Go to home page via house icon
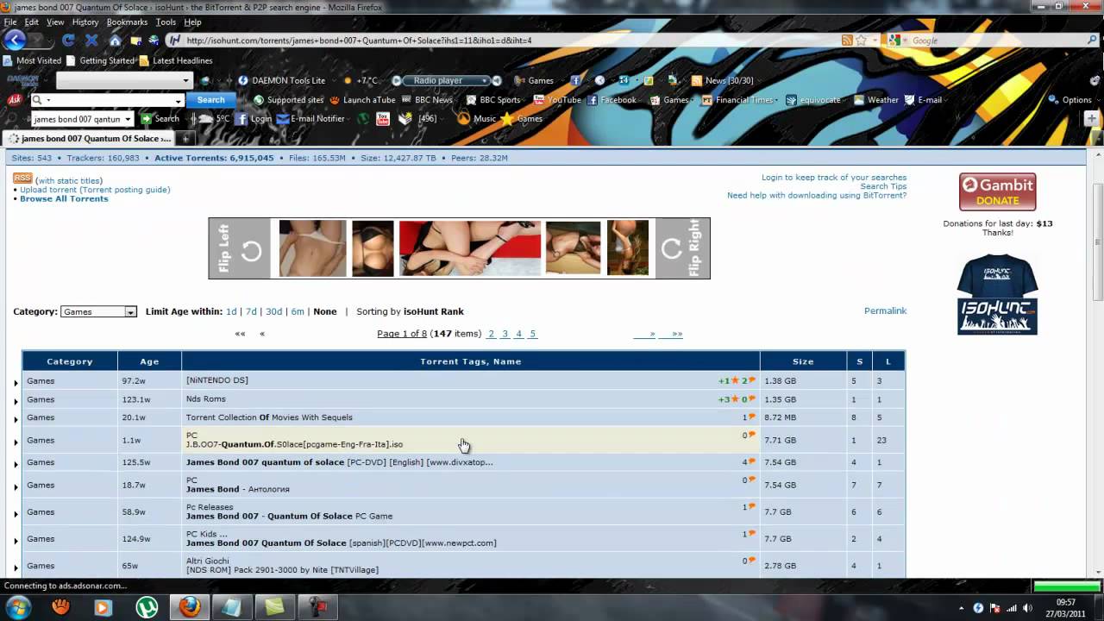Viewport: 1104px width, 621px height. [115, 41]
